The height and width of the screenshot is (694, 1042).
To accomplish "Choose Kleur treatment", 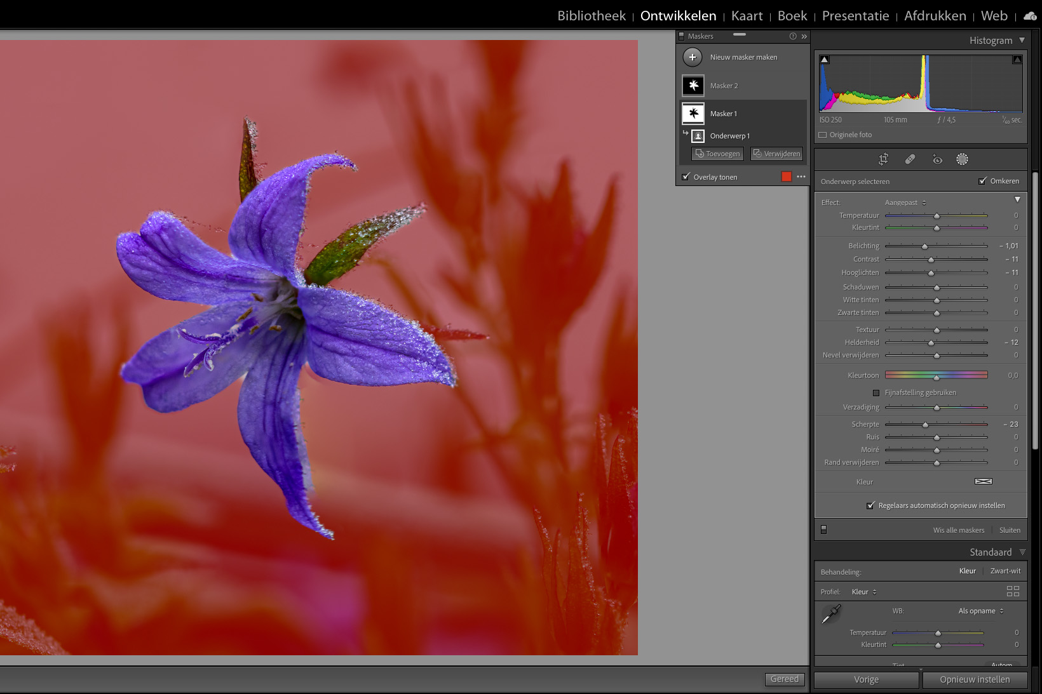I will 967,571.
